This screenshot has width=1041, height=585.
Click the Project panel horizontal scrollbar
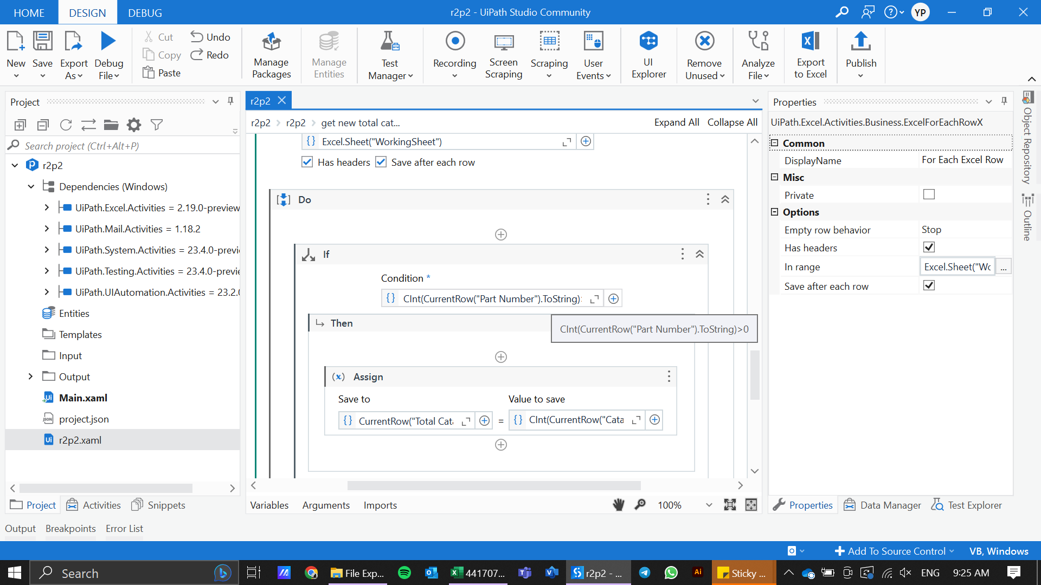click(x=106, y=488)
